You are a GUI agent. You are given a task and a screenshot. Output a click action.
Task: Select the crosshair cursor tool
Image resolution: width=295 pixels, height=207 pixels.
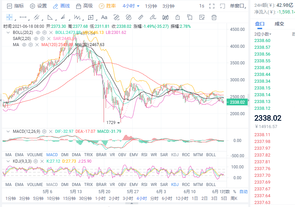[x=9, y=17]
